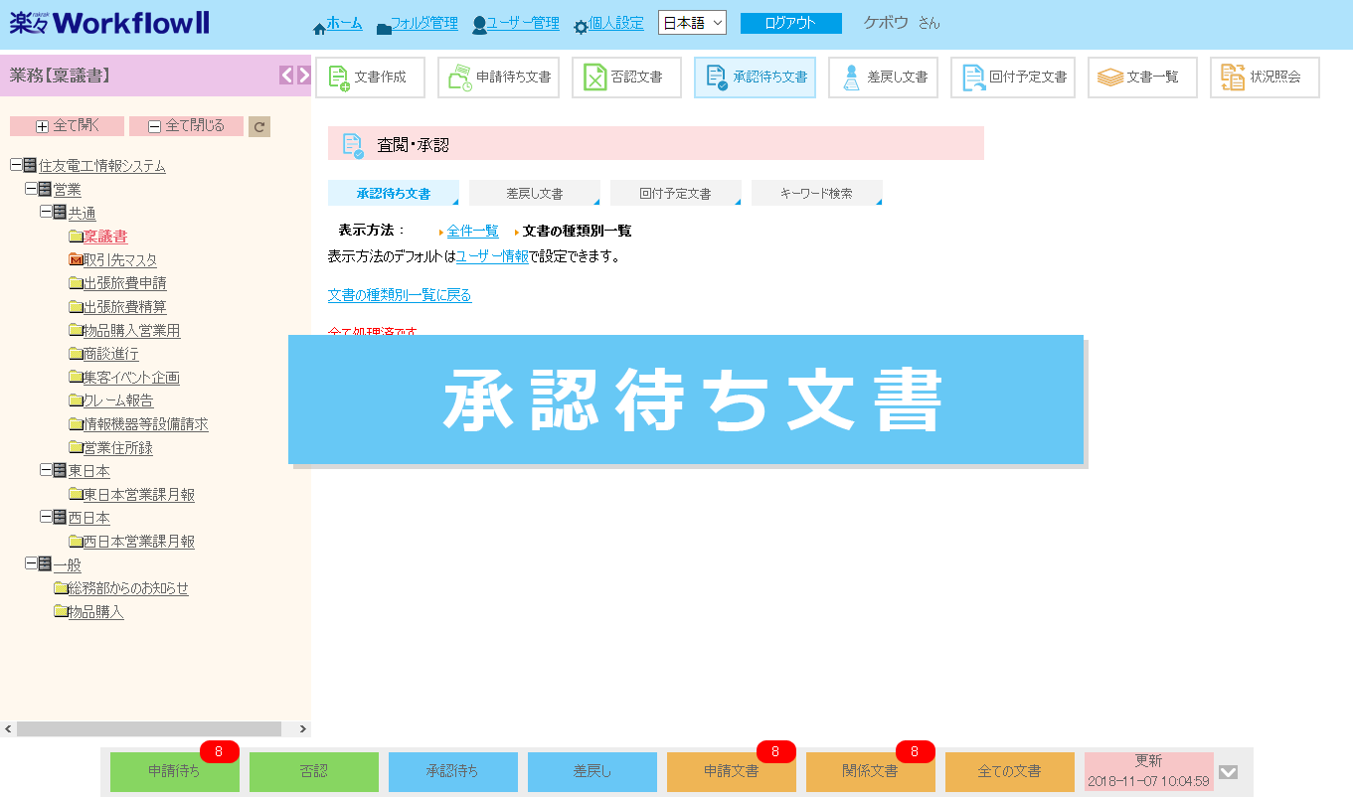The height and width of the screenshot is (797, 1353).
Task: Collapse the 住友電工情報システム tree node
Action: 16,165
